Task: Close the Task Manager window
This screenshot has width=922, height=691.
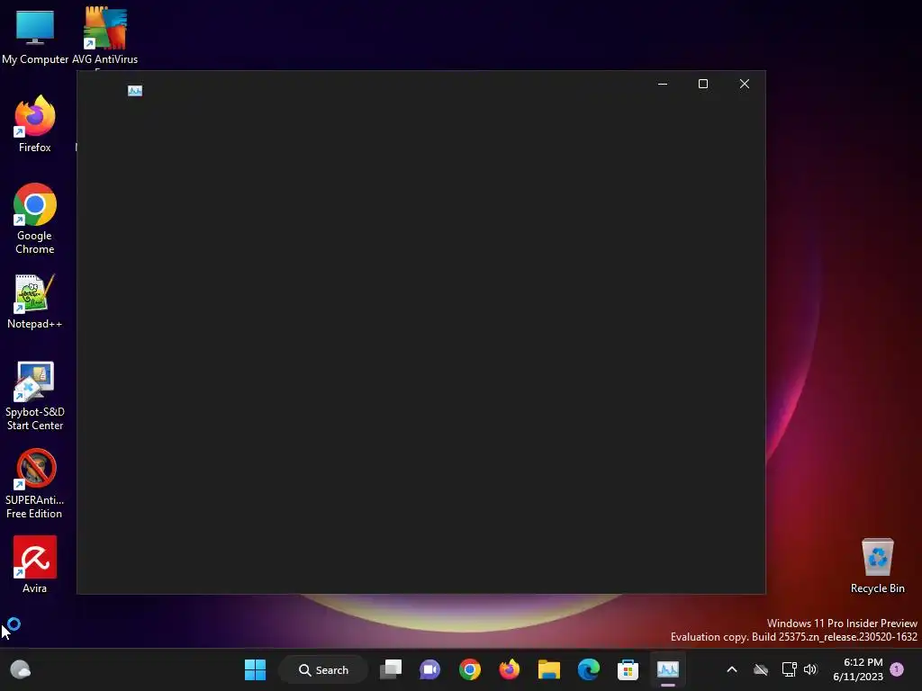Action: [745, 84]
